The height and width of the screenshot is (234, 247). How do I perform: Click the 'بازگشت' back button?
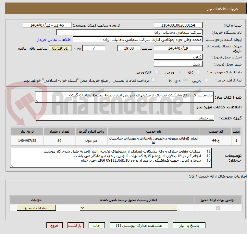point(75,225)
